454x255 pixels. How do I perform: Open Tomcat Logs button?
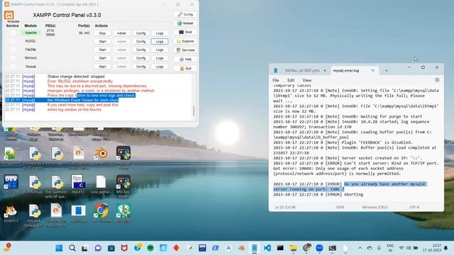[x=160, y=67]
